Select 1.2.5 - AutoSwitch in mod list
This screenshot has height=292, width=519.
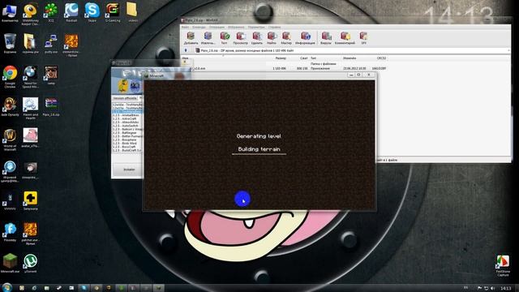[127, 126]
